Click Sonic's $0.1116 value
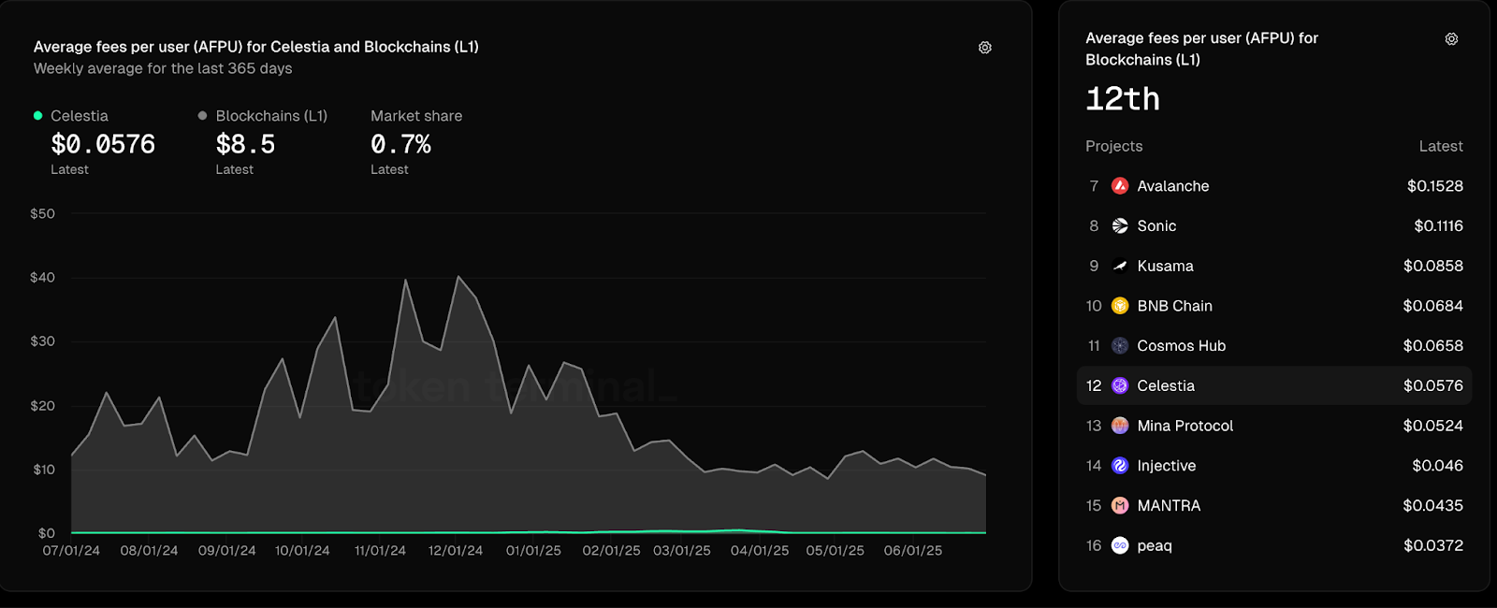Image resolution: width=1497 pixels, height=608 pixels. tap(1438, 226)
